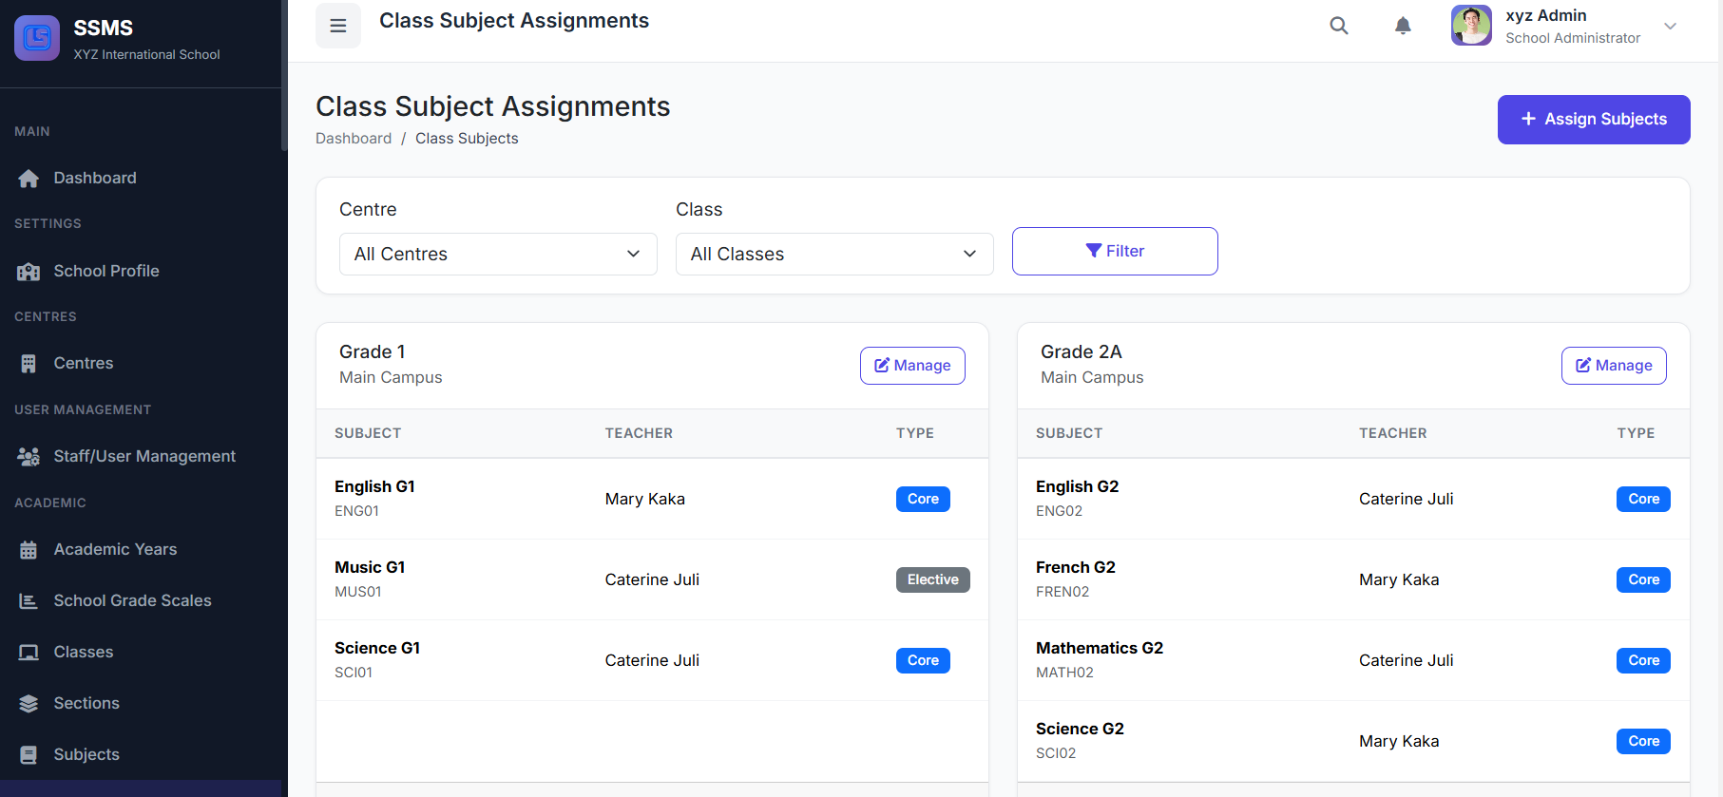1723x797 pixels.
Task: Click the French G2 subject name
Action: (1076, 567)
